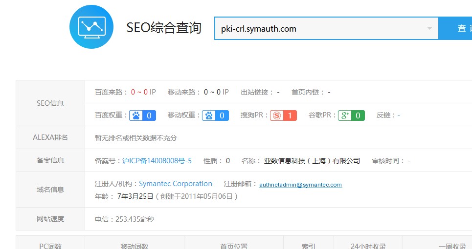Click the blue 查询 search button
Viewport: 472px width, 249px height.
(x=455, y=28)
